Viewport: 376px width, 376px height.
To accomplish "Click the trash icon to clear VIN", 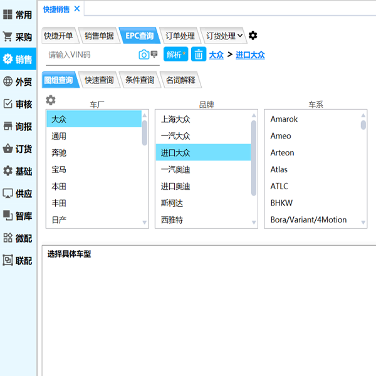I will (x=199, y=55).
